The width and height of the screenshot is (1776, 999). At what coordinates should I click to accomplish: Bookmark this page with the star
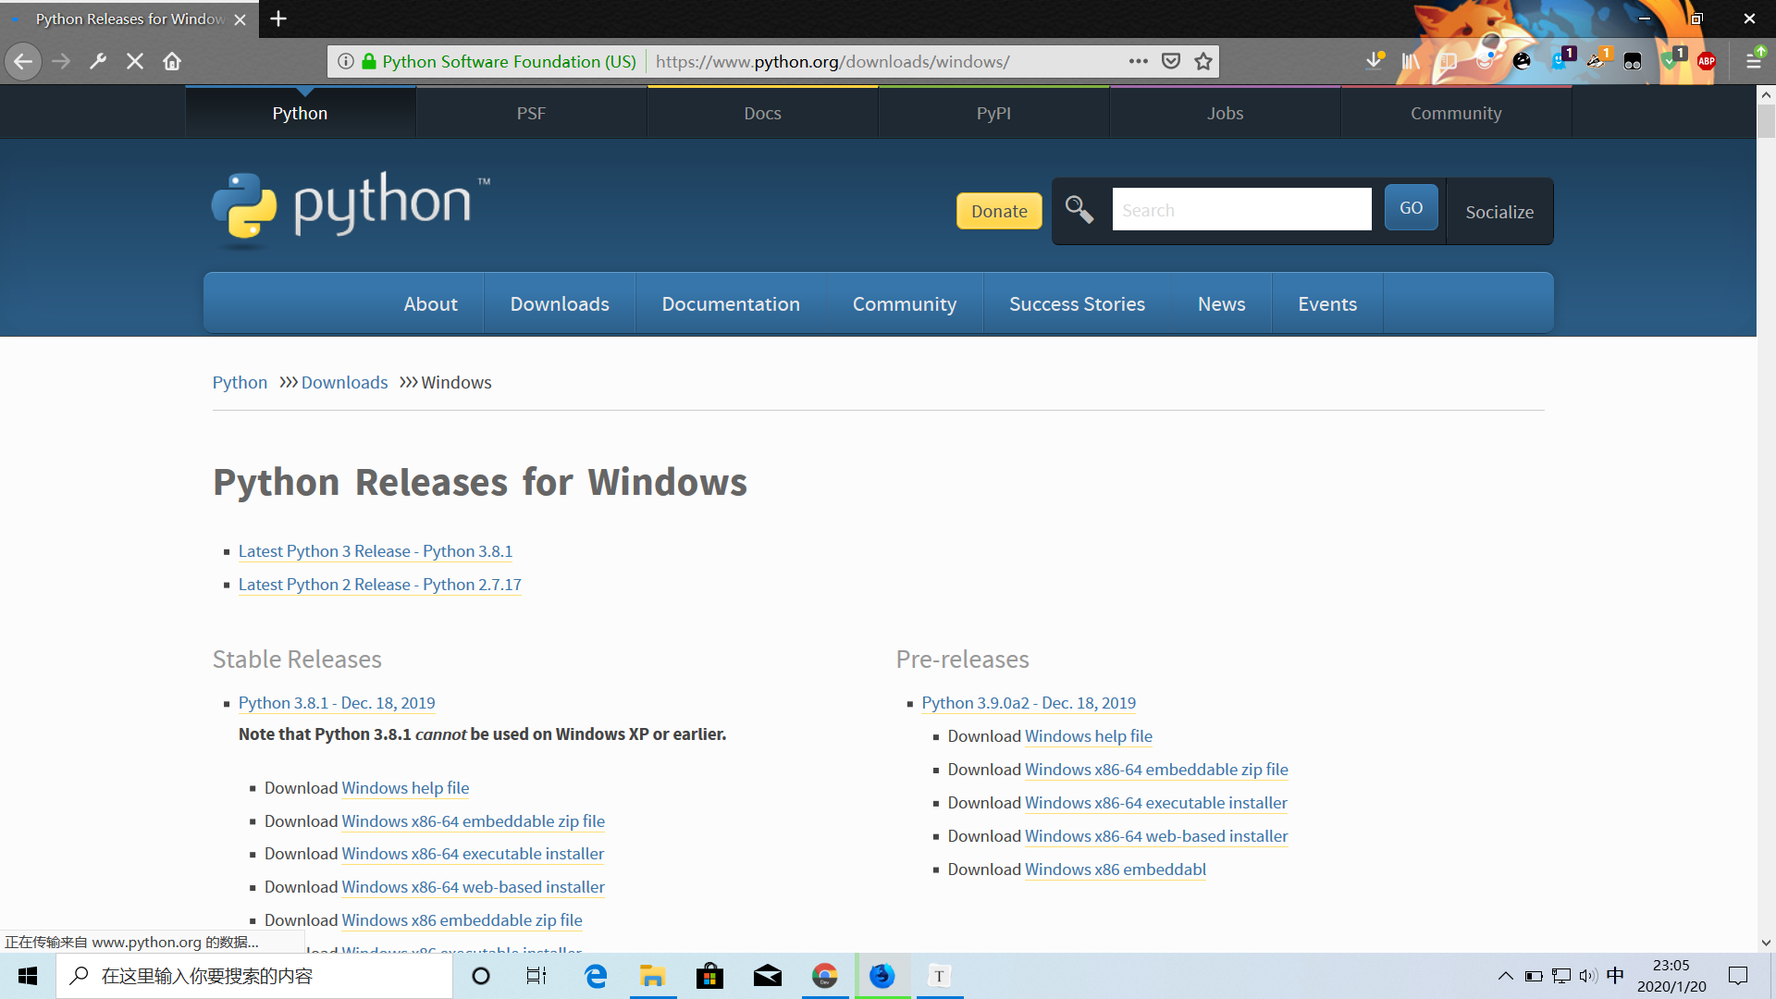point(1203,62)
